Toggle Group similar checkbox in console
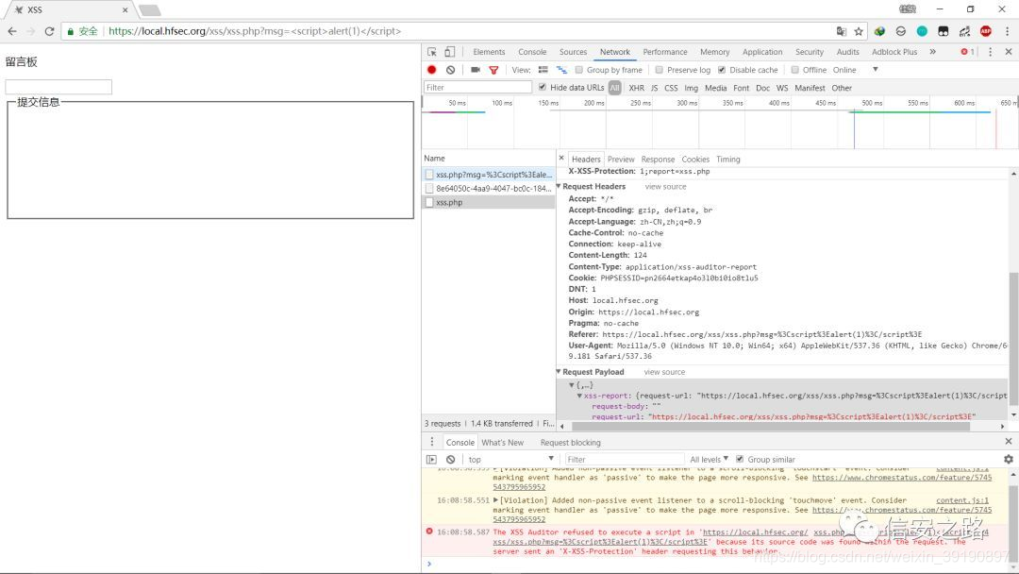 click(x=740, y=459)
